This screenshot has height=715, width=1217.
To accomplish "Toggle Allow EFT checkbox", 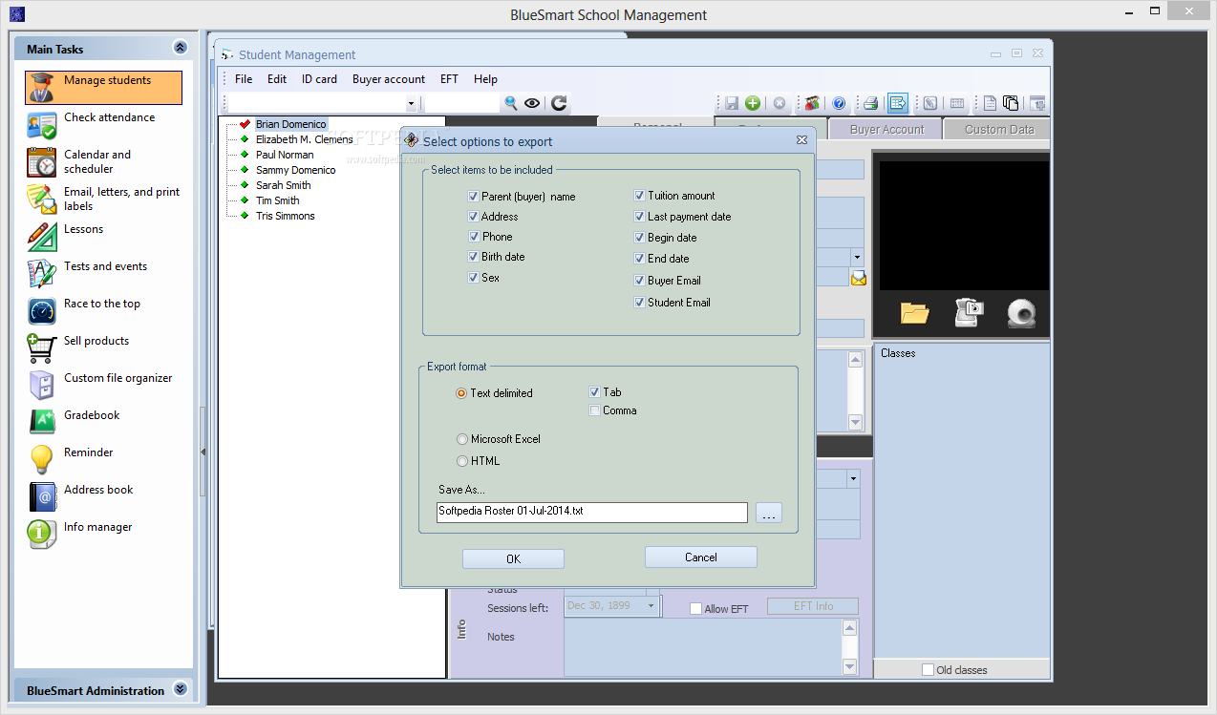I will [x=695, y=609].
